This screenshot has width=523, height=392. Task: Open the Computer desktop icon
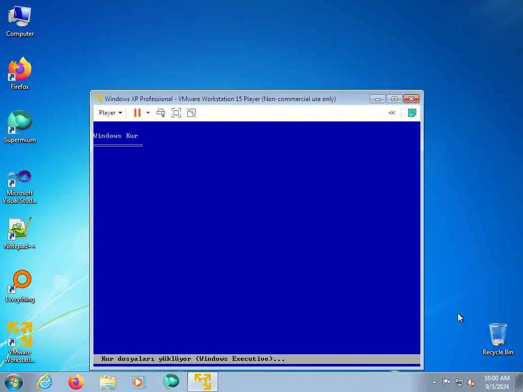(x=20, y=21)
